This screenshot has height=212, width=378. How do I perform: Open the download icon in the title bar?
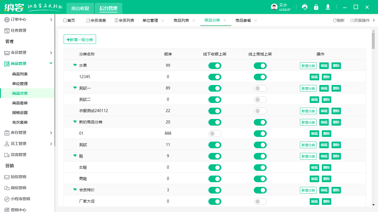click(328, 7)
